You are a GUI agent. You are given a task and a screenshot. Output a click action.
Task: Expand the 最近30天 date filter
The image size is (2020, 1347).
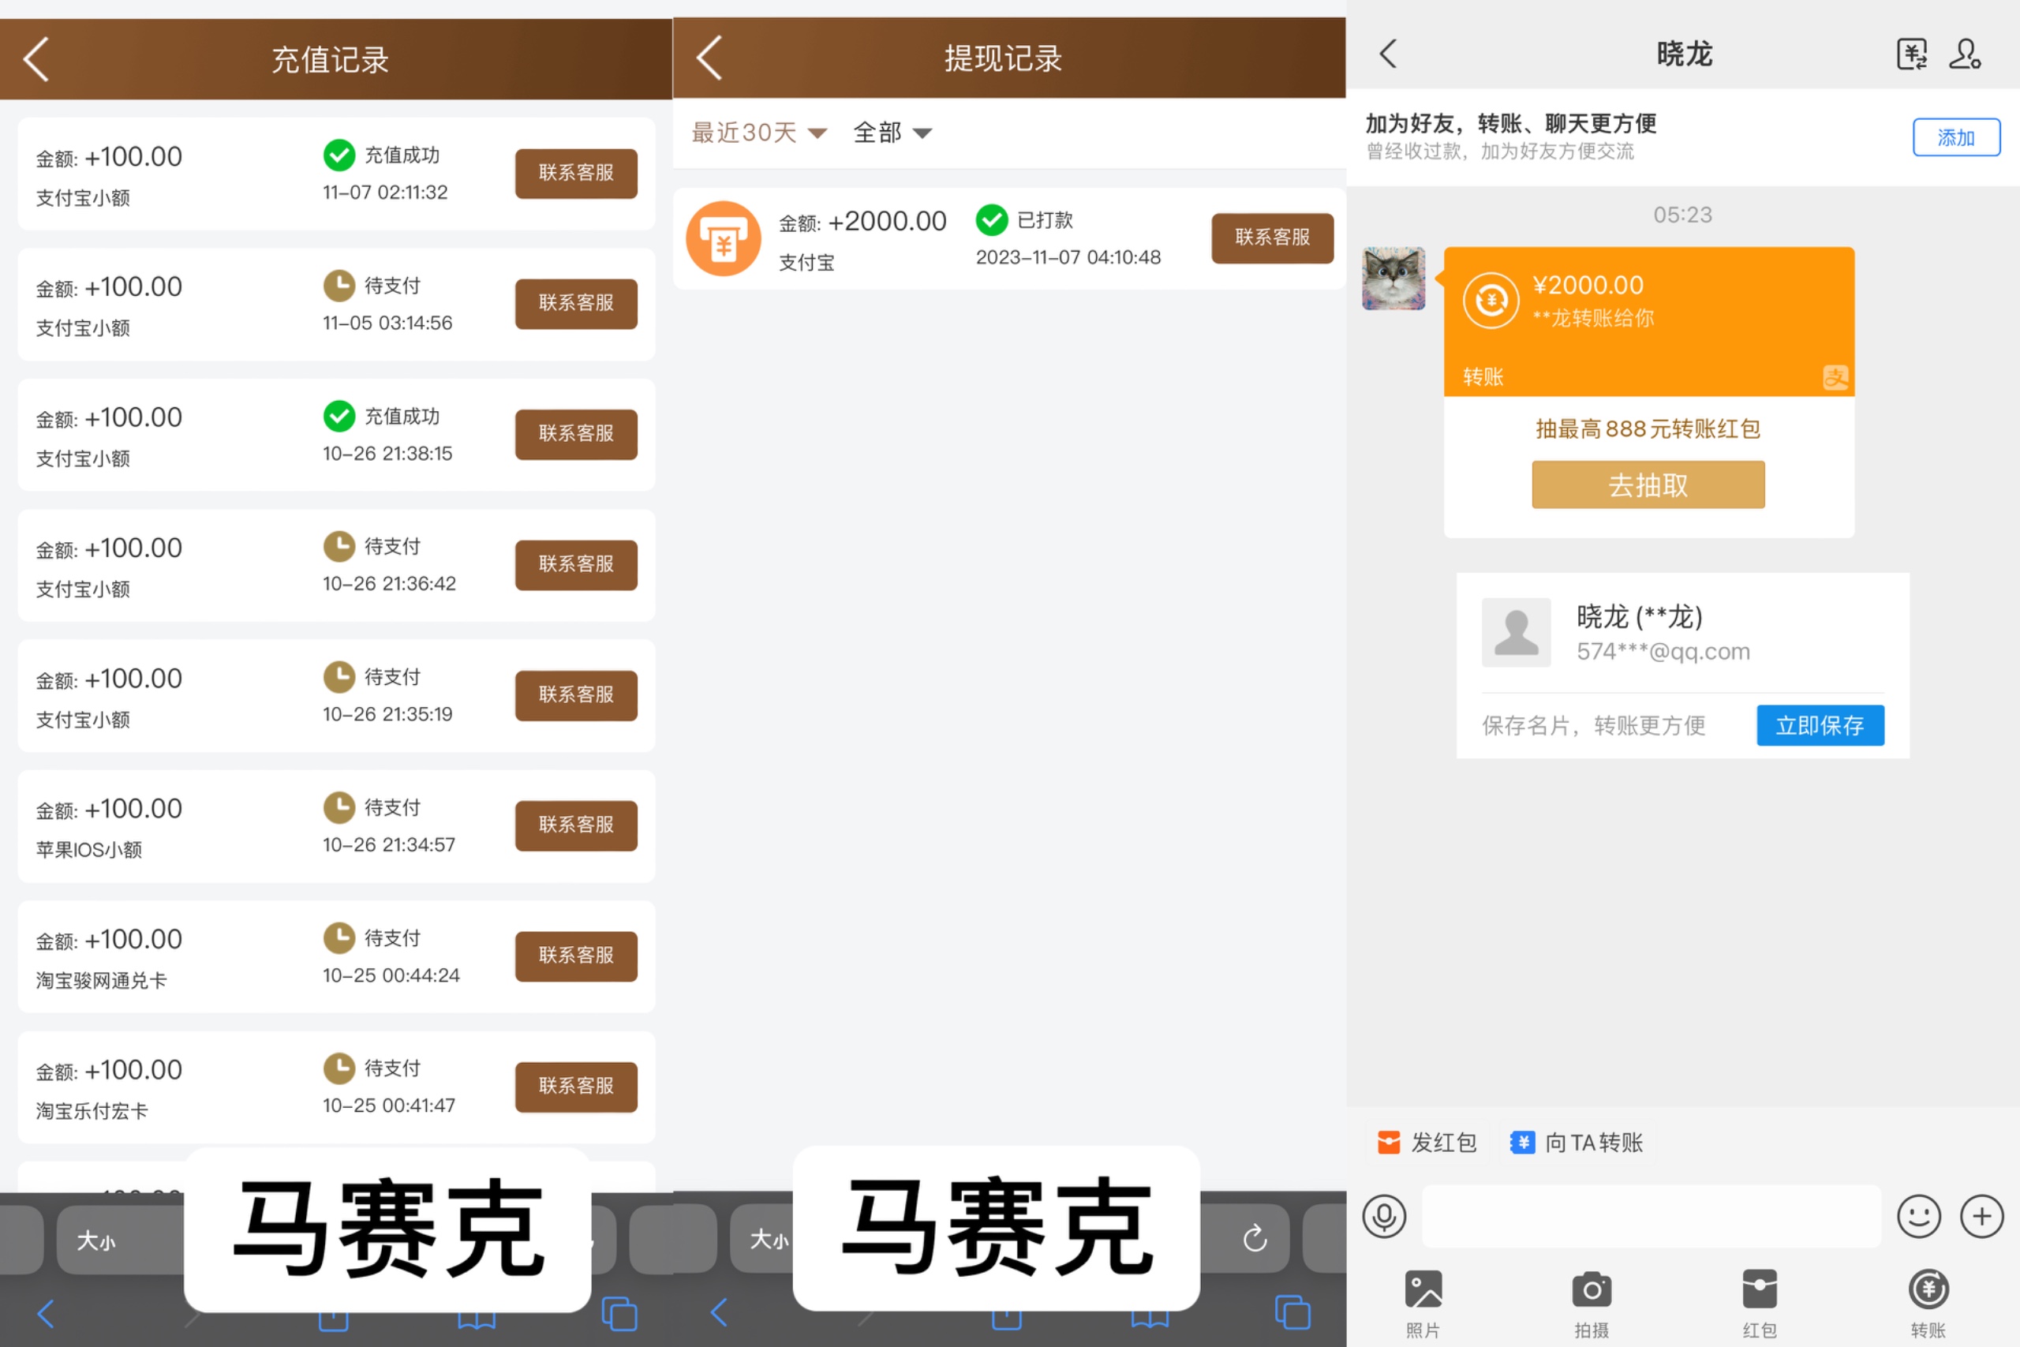758,133
